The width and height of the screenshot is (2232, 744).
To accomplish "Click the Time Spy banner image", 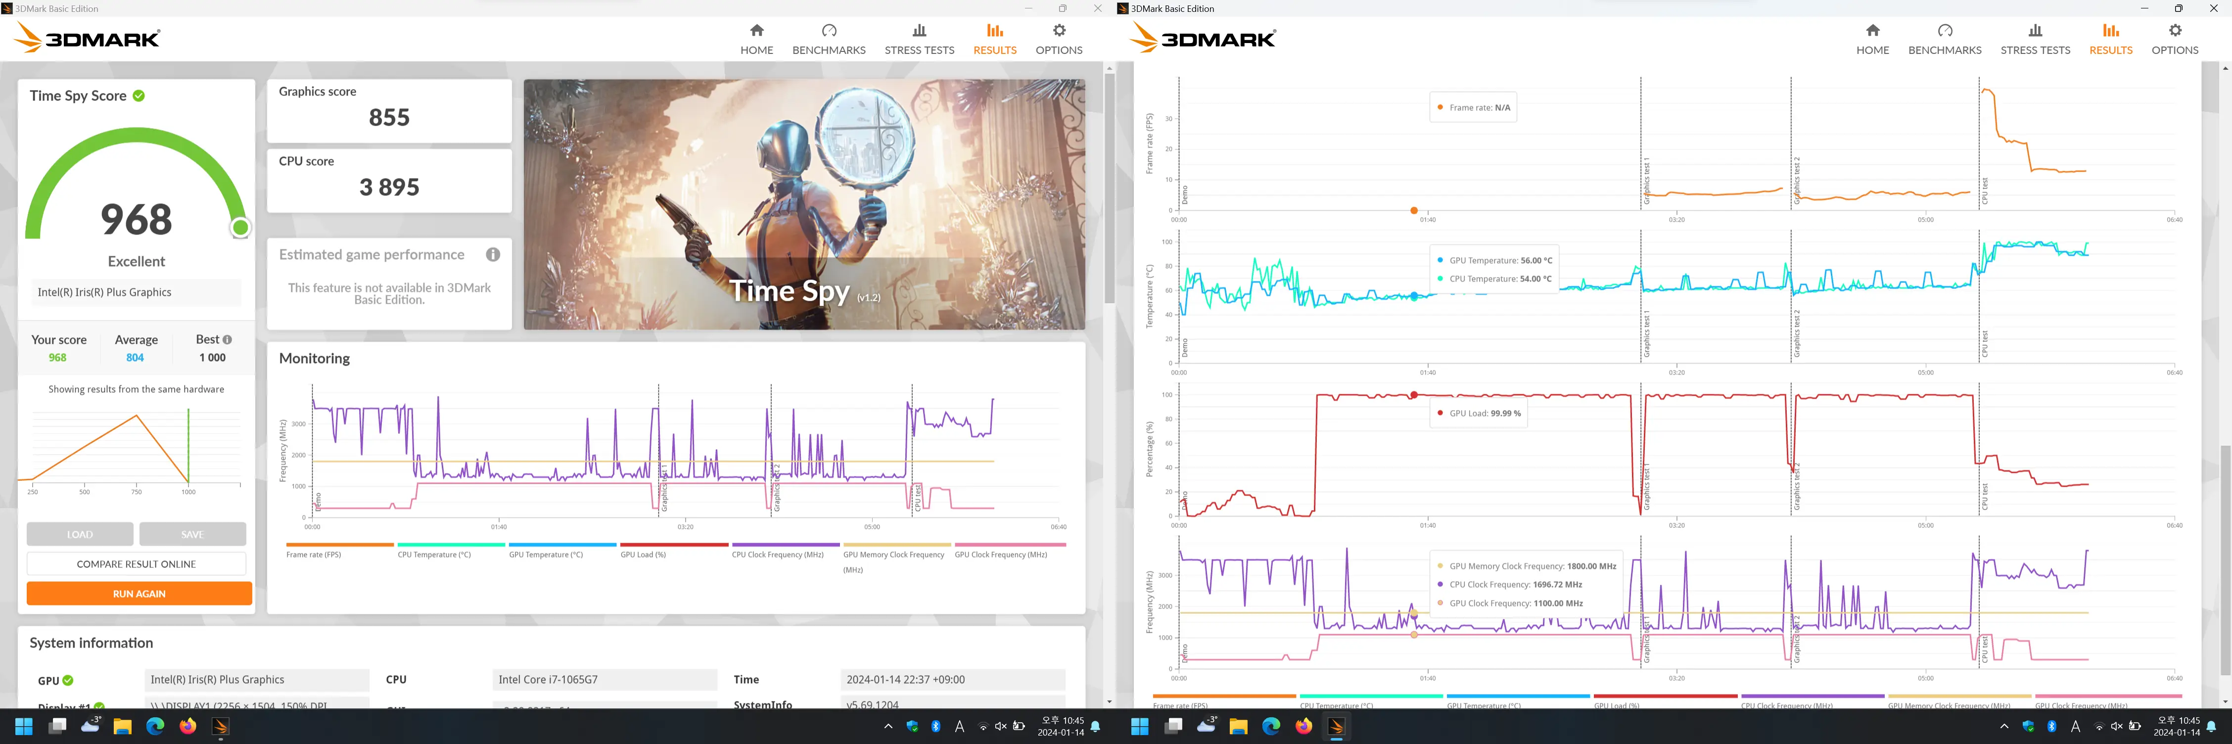I will point(803,204).
